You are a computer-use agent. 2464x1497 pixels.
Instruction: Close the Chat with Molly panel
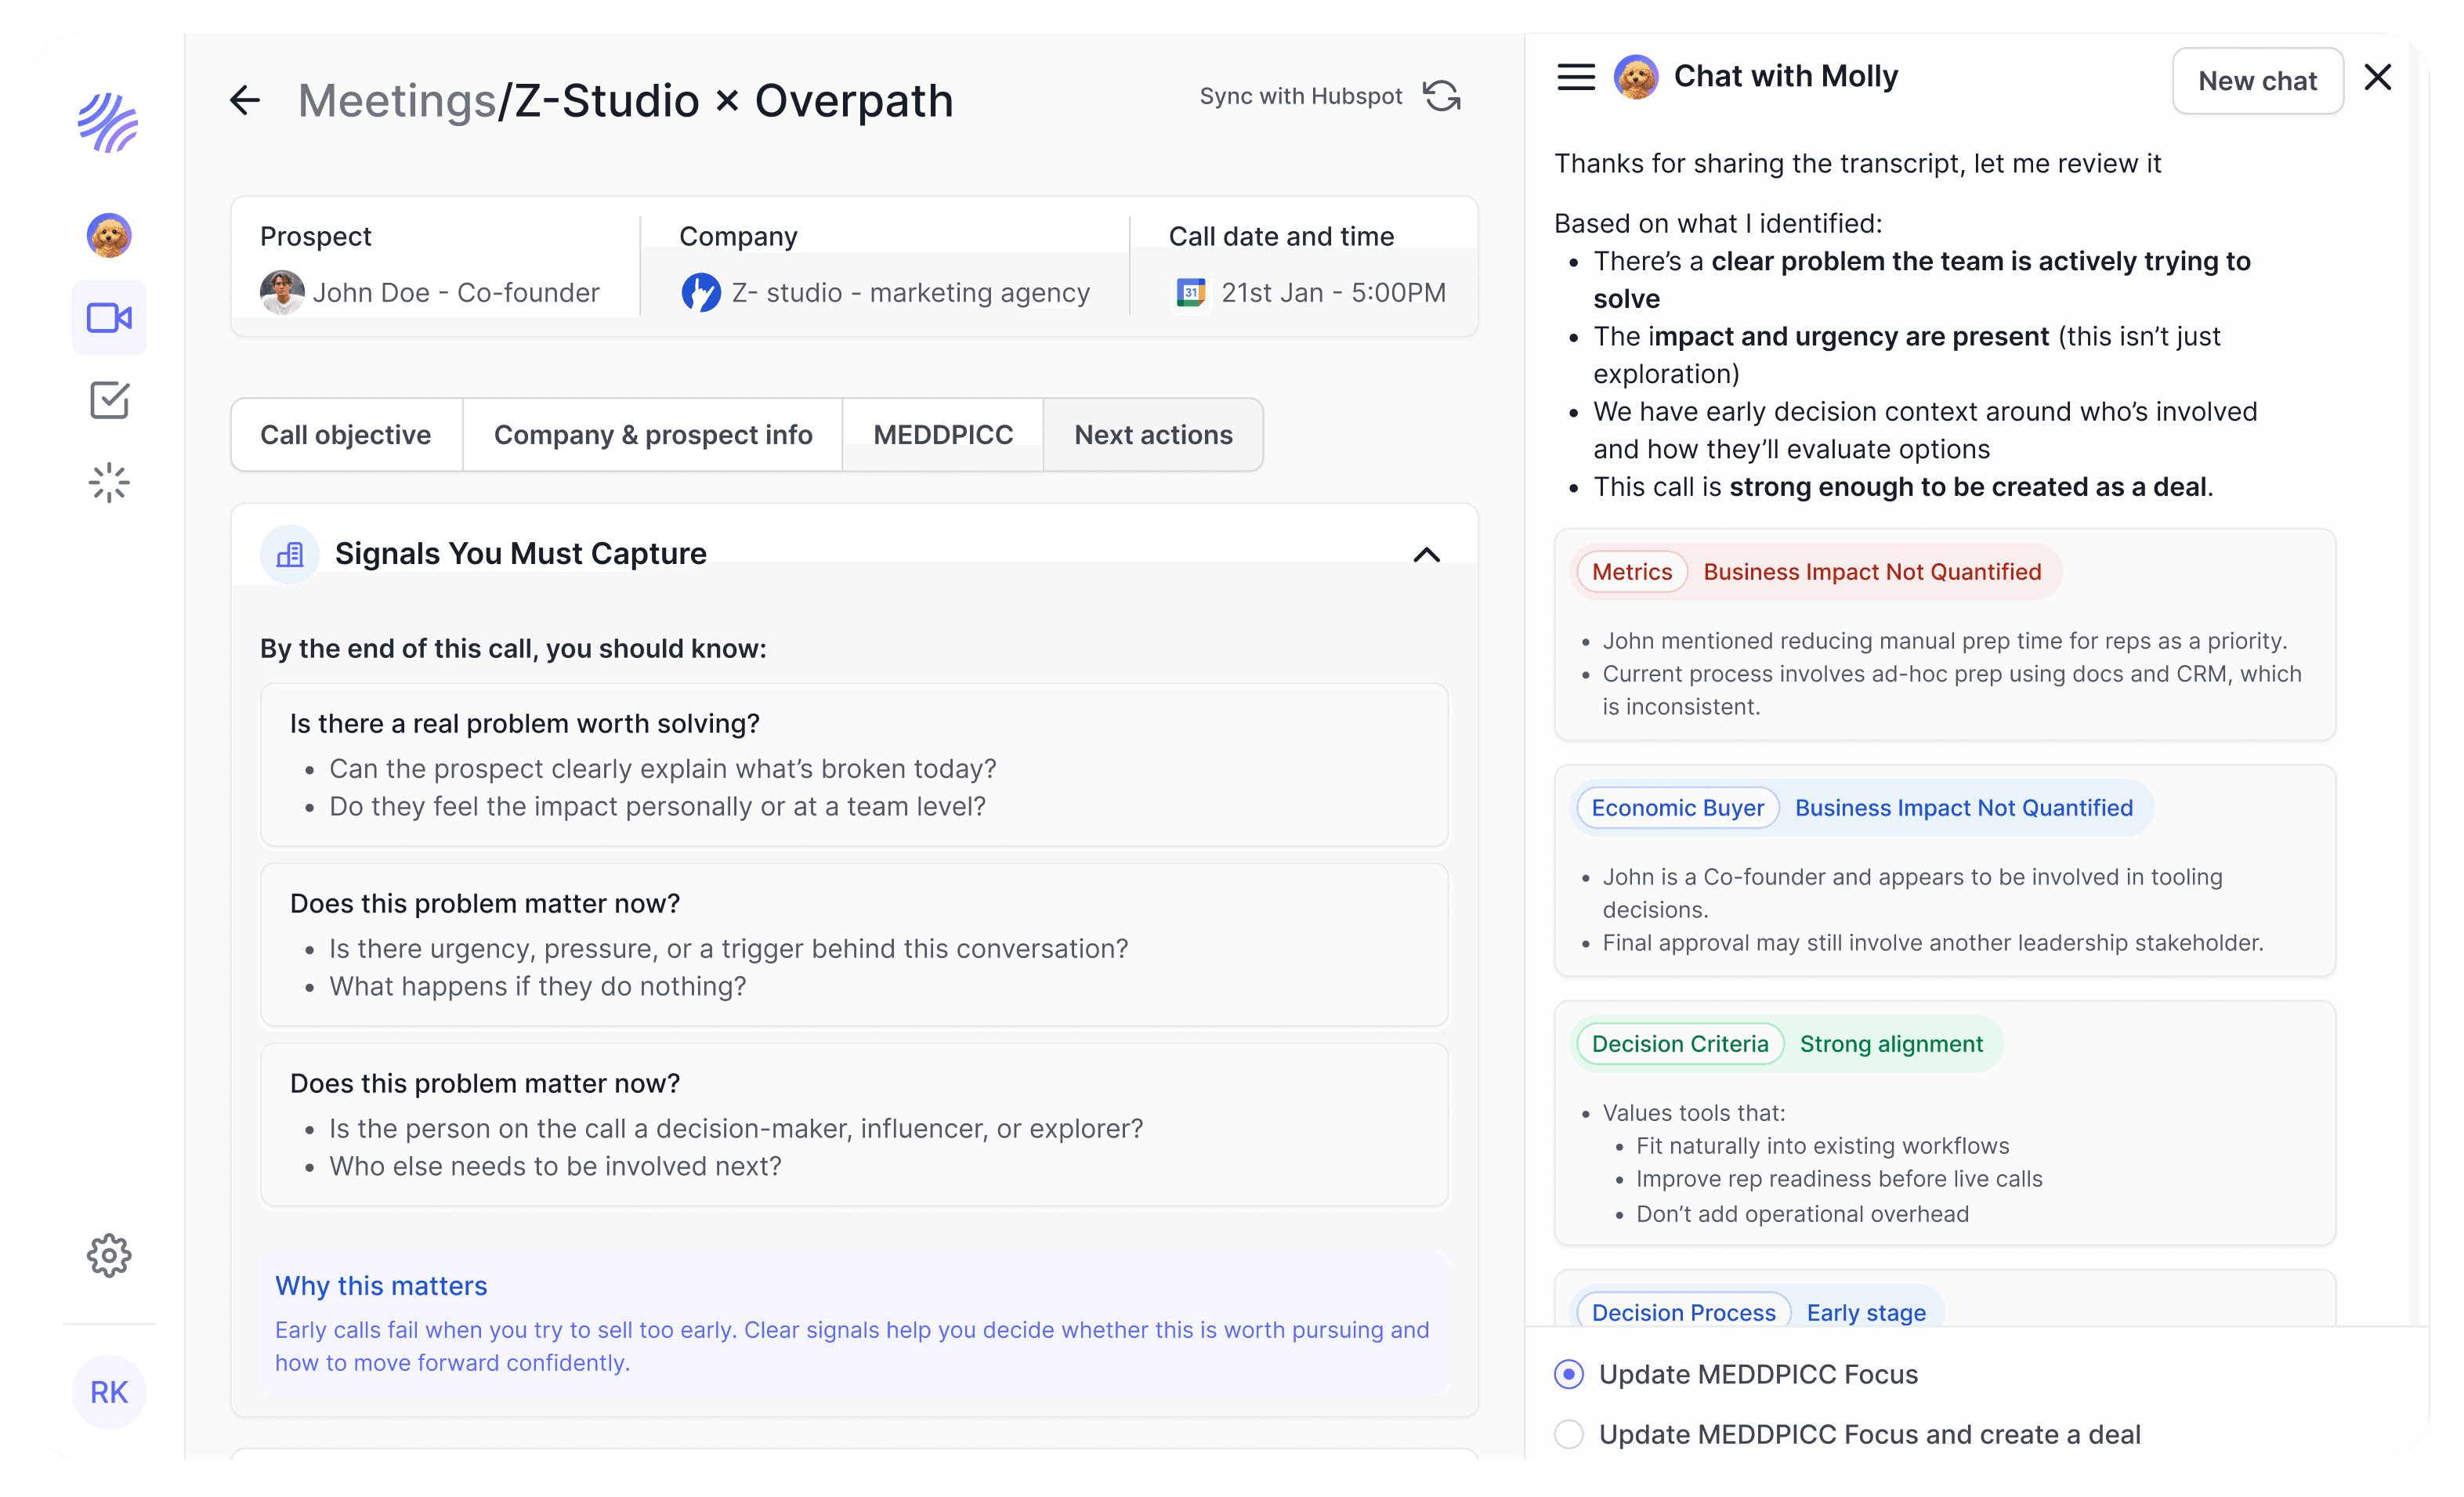pos(2378,77)
